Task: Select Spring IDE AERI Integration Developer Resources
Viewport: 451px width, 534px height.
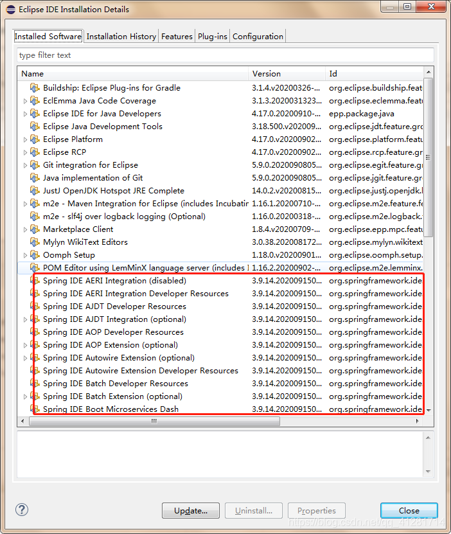Action: 220,294
